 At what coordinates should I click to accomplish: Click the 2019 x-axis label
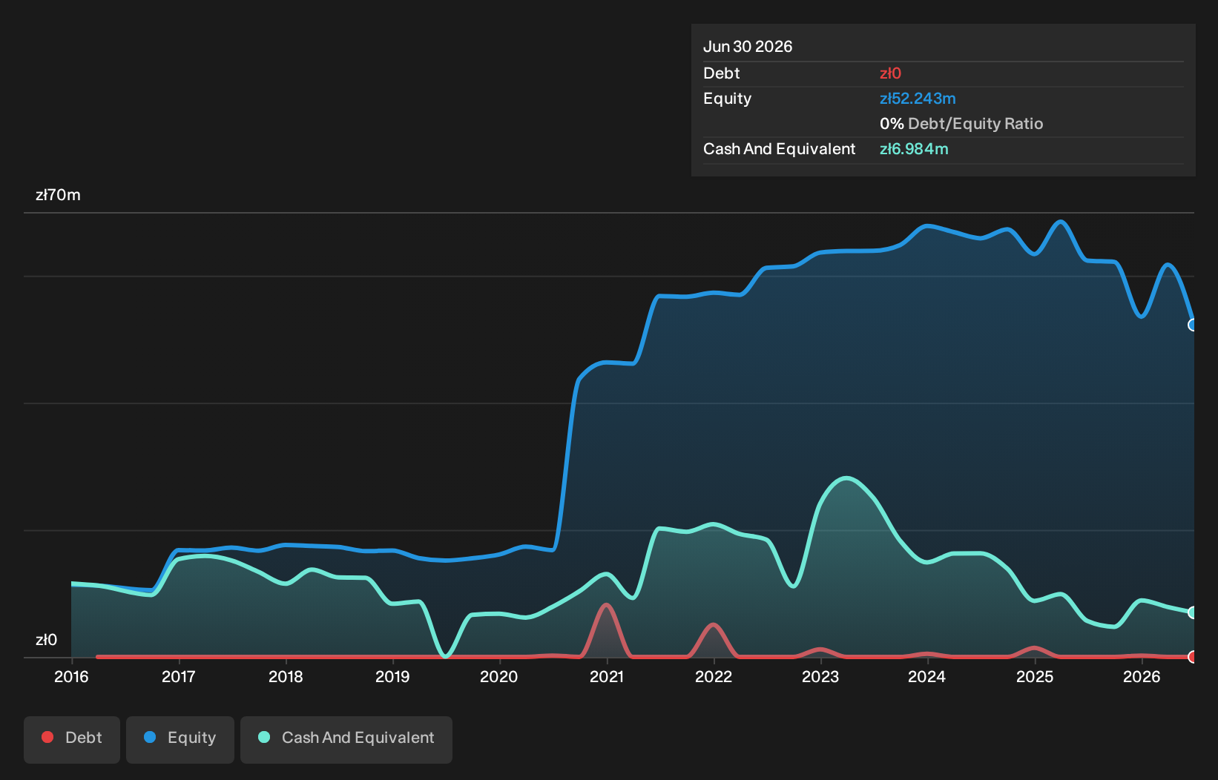point(392,677)
